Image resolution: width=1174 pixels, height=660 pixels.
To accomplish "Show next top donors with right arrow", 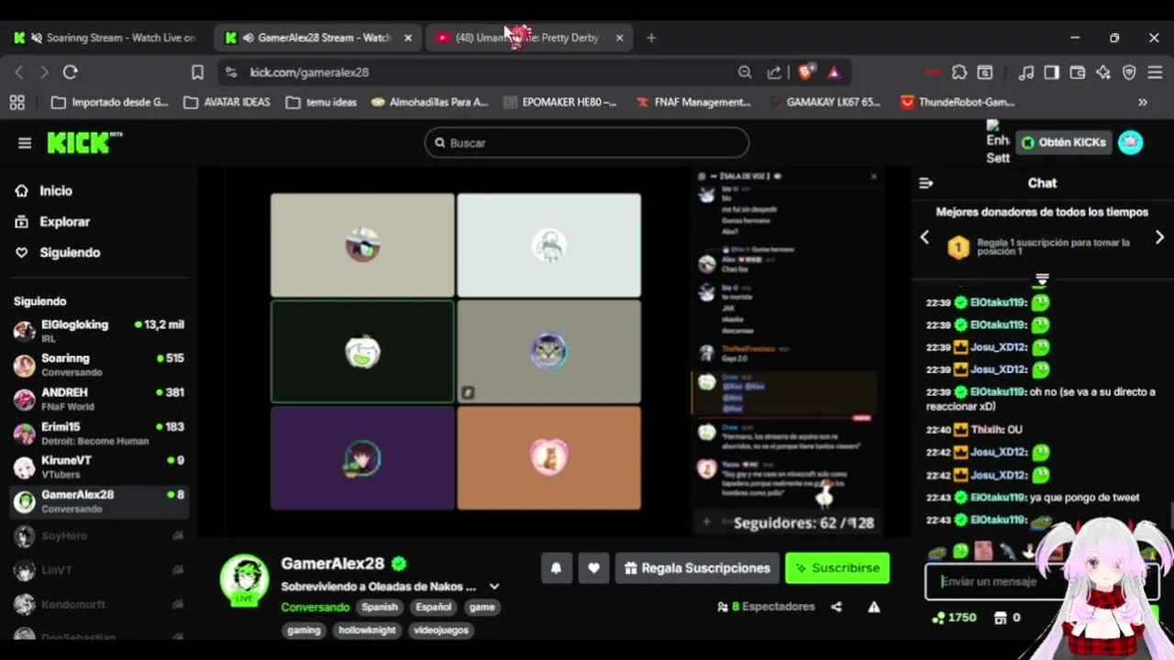I will click(x=1159, y=237).
